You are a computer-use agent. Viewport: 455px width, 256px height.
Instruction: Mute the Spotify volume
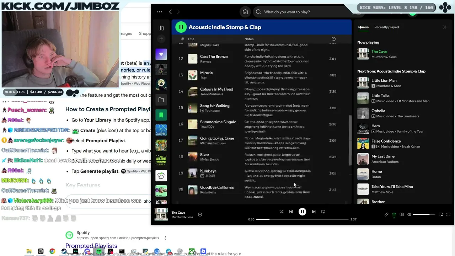click(x=409, y=214)
